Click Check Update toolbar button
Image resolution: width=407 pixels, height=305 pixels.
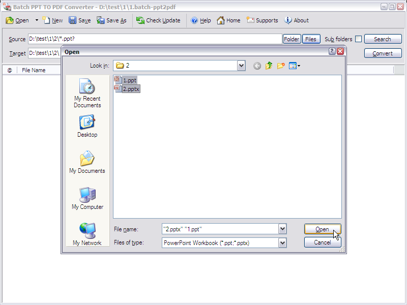[158, 20]
